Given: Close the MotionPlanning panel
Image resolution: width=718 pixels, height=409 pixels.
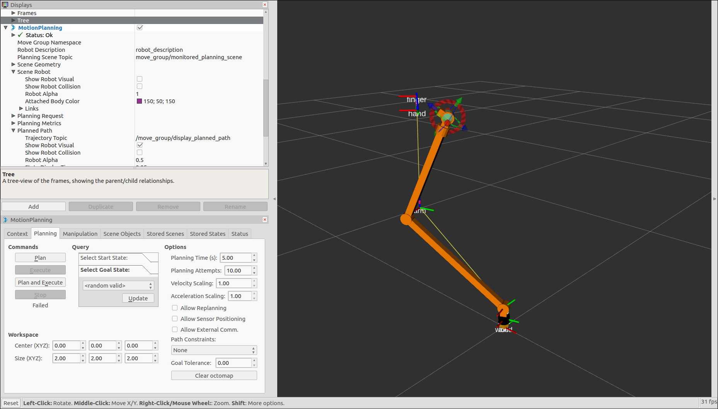Looking at the screenshot, I should click(265, 220).
